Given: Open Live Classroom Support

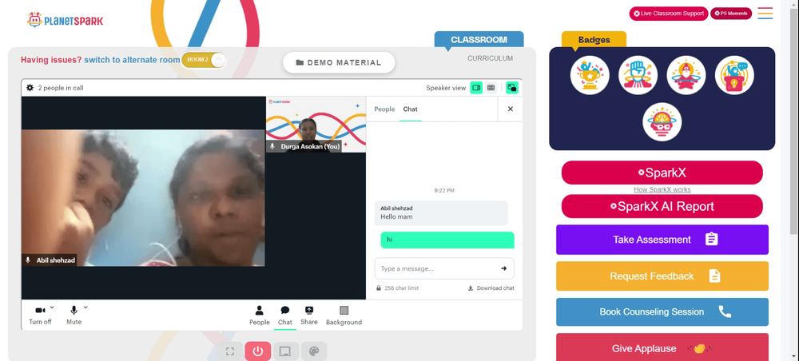Looking at the screenshot, I should click(669, 14).
